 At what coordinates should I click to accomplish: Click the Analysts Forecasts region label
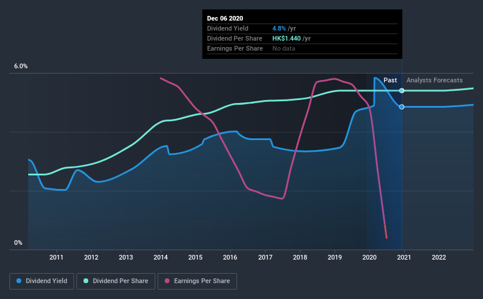[x=434, y=80]
